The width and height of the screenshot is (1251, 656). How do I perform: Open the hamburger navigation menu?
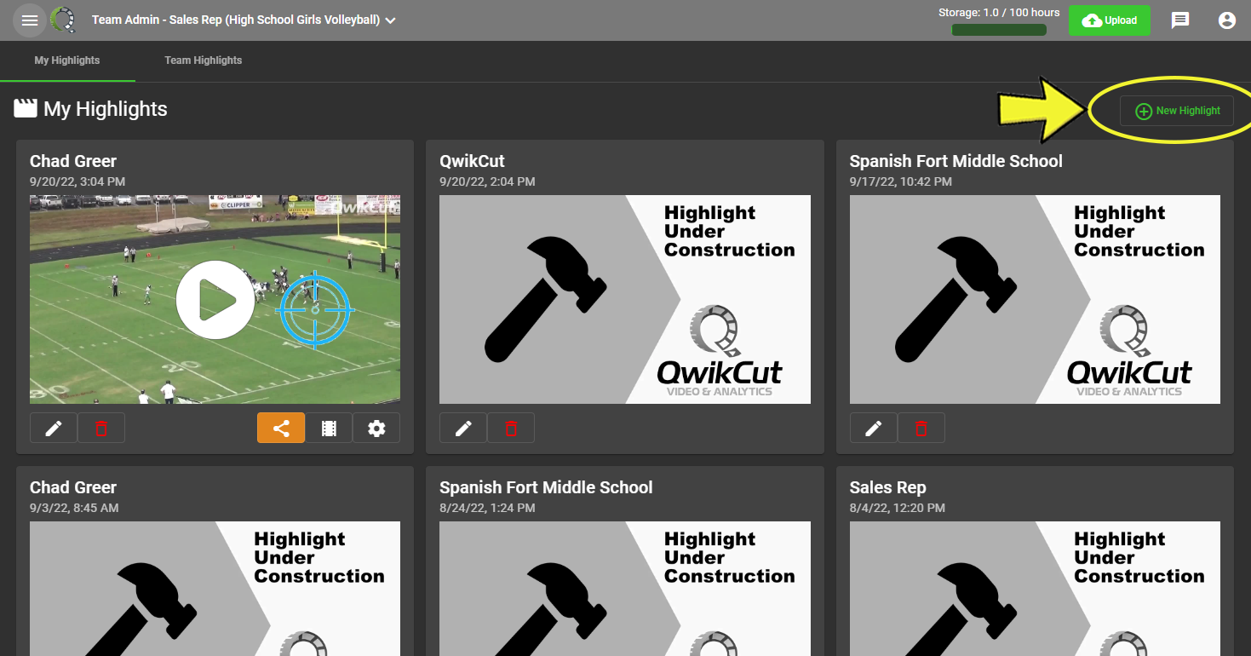[30, 20]
